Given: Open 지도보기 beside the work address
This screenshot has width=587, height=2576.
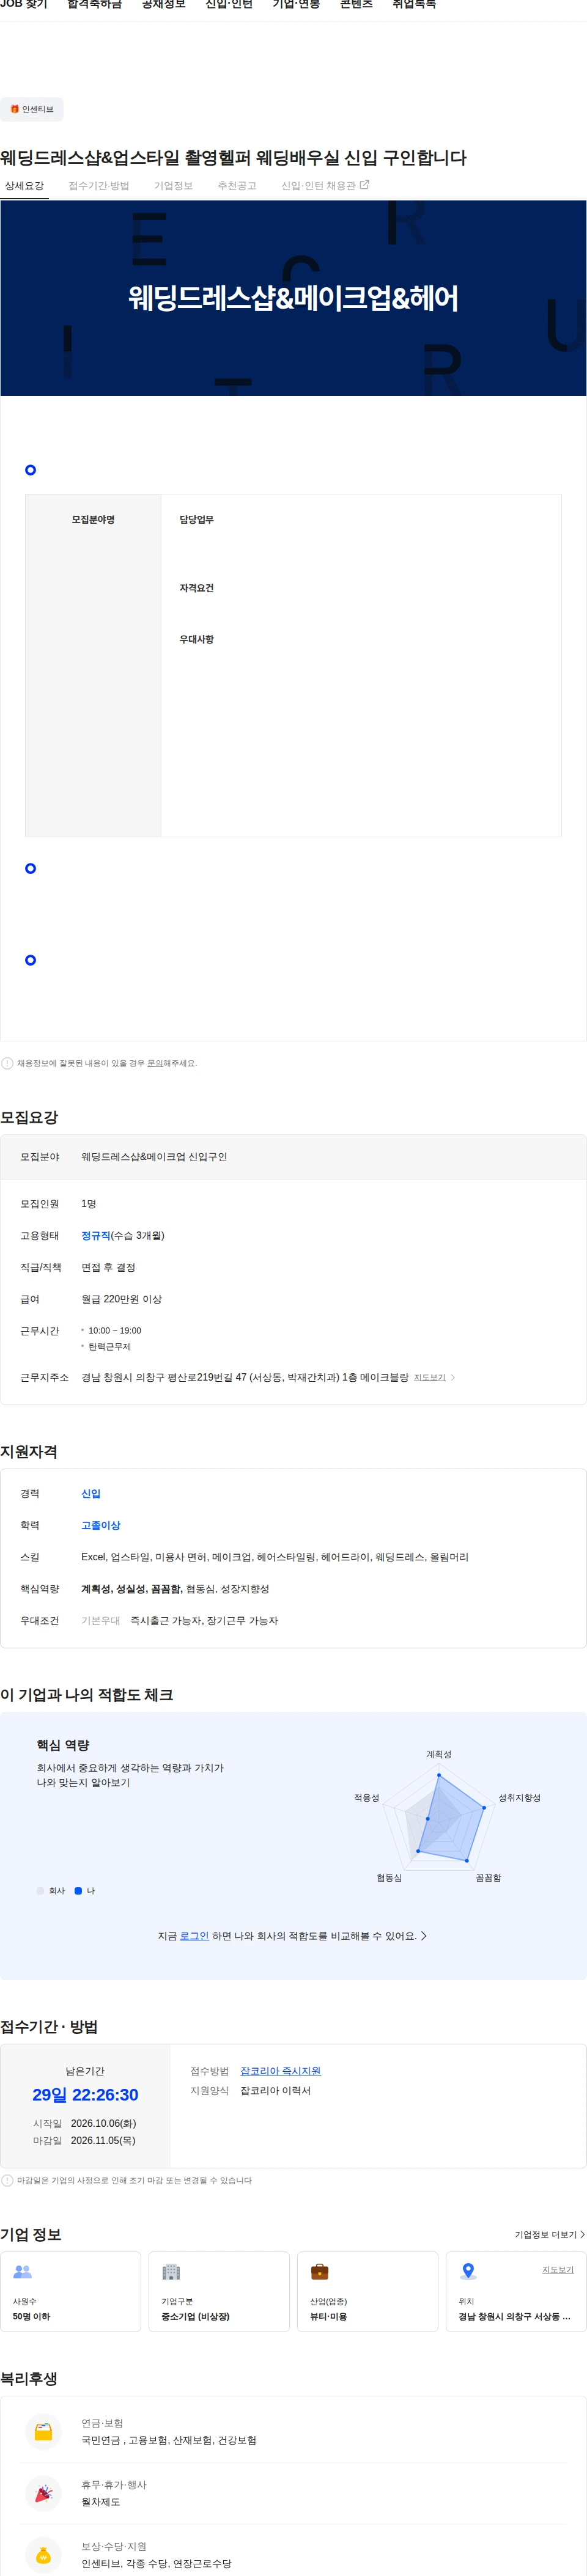Looking at the screenshot, I should [x=430, y=1377].
